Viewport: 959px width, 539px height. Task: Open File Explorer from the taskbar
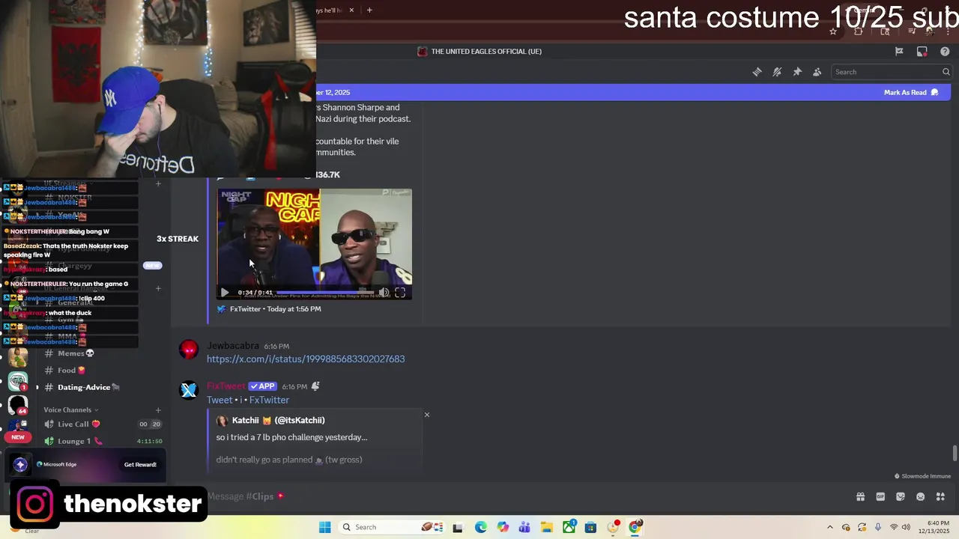coord(547,527)
